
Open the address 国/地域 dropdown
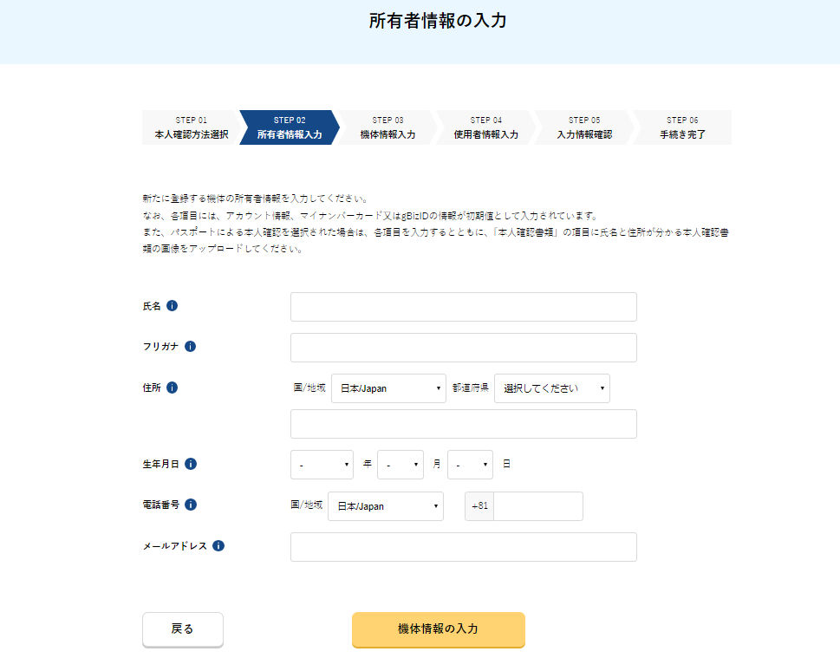coord(388,388)
